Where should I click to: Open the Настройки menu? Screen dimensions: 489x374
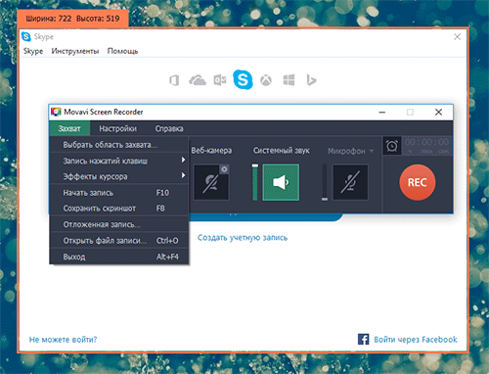pos(118,128)
